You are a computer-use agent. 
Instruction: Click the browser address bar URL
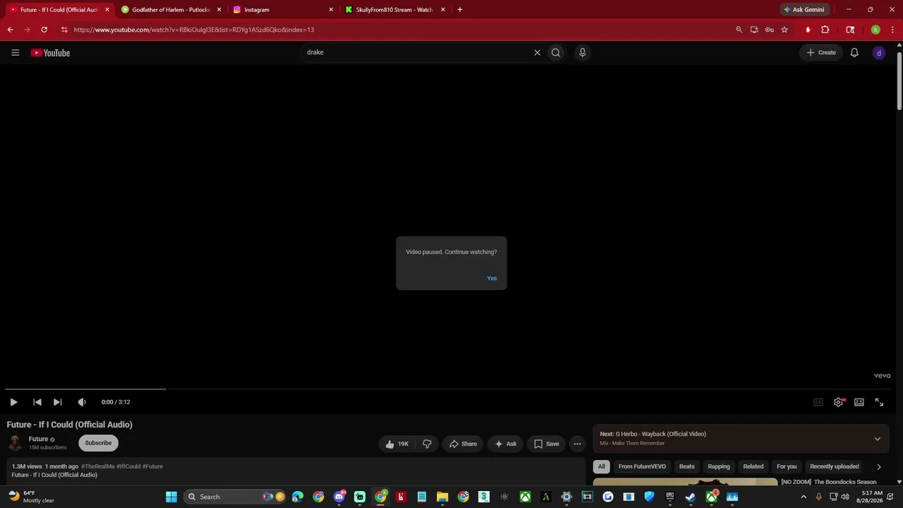pos(194,30)
